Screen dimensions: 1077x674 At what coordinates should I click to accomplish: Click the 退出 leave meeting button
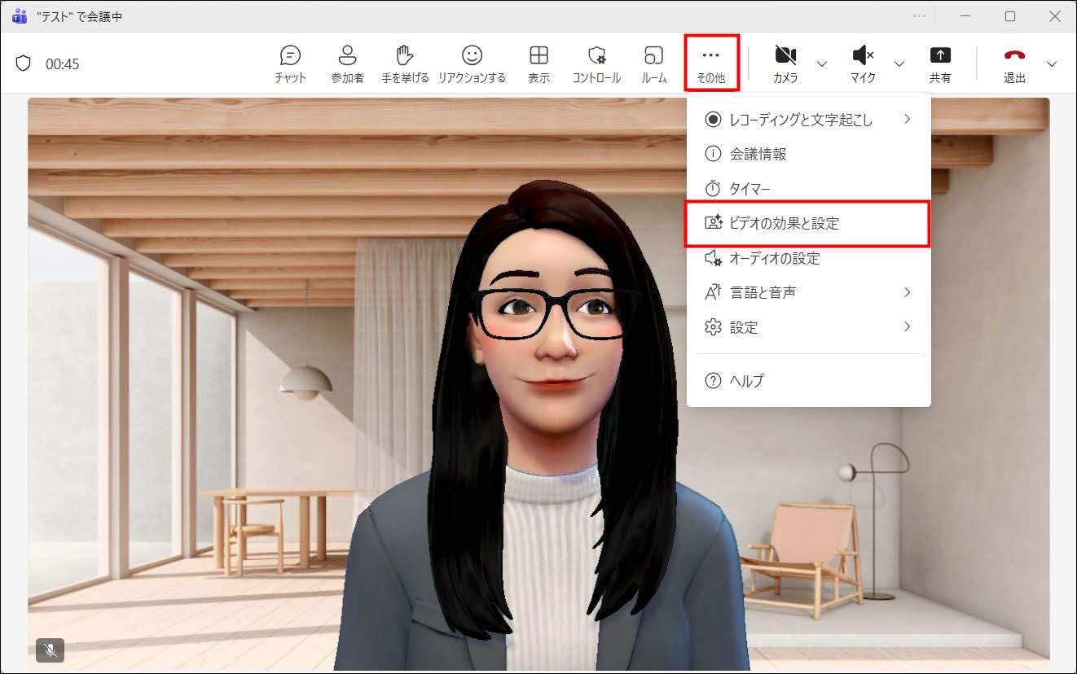coord(1014,63)
